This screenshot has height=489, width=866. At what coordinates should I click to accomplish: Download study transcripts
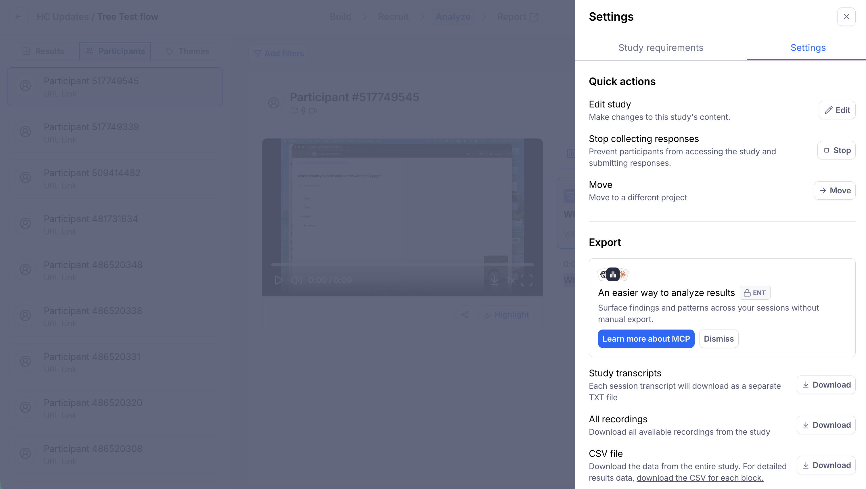[x=826, y=384]
